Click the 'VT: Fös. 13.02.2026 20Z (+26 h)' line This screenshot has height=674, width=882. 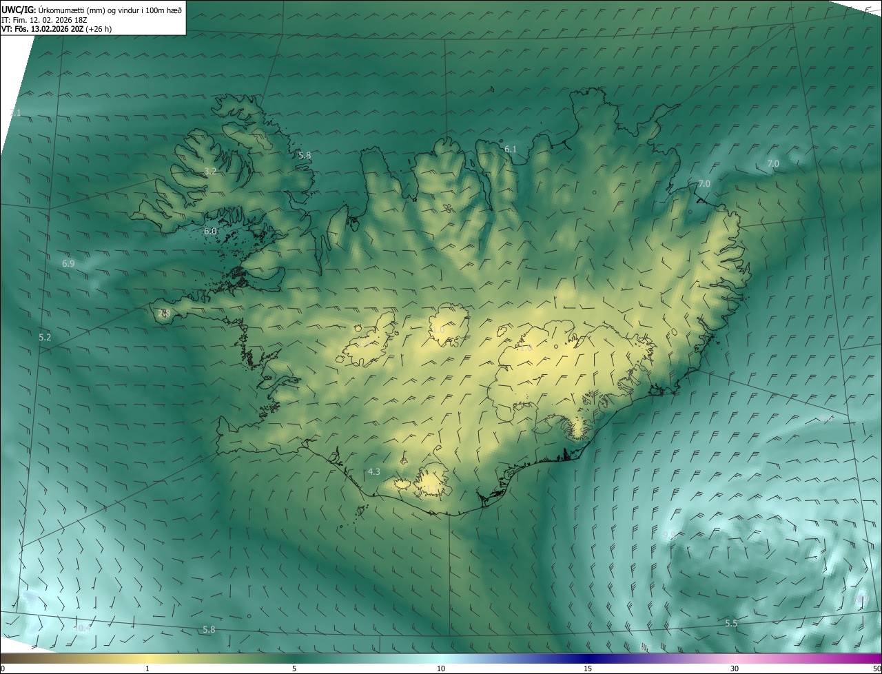pos(57,29)
